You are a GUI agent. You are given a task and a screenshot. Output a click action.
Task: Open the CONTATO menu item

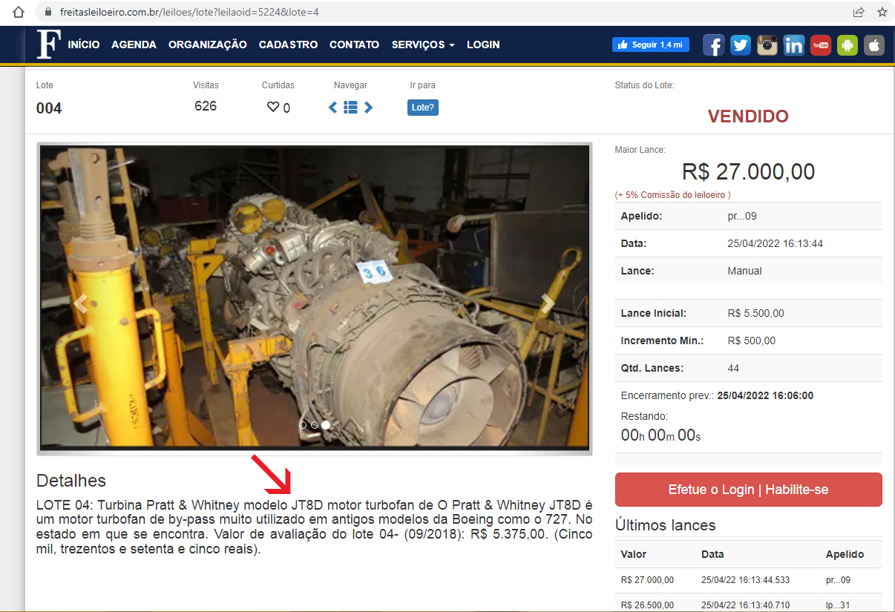pos(355,45)
